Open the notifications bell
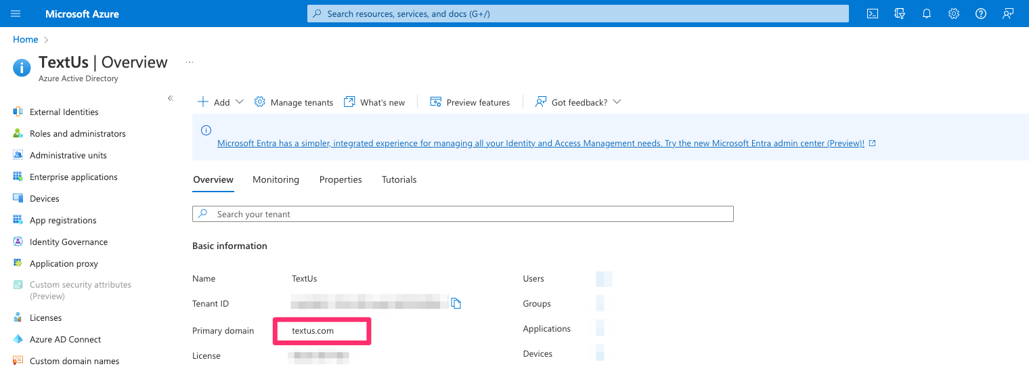The image size is (1029, 377). pyautogui.click(x=927, y=14)
